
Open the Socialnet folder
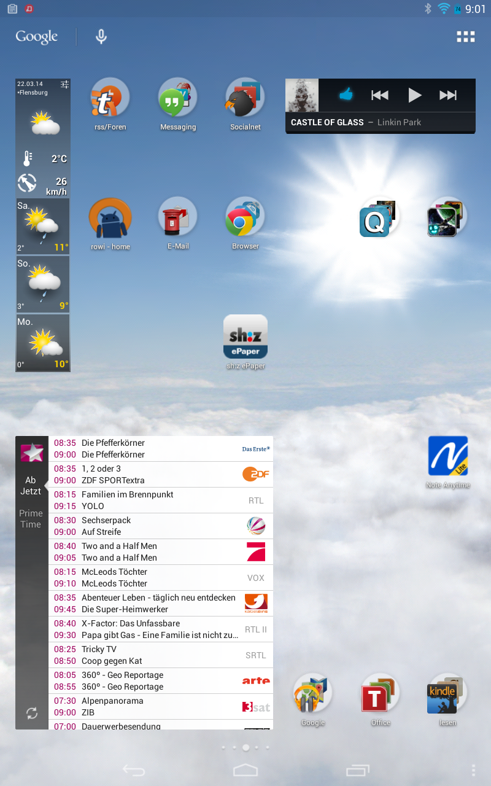[245, 99]
